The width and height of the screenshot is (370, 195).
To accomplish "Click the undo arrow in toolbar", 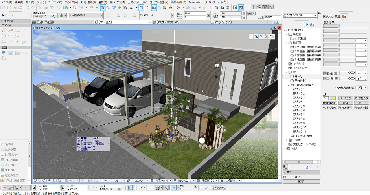I will coord(27,7).
